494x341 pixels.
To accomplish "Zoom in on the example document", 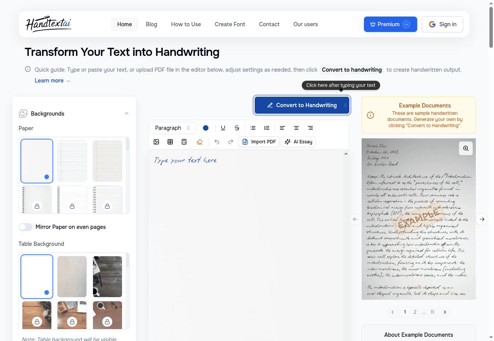I will (x=466, y=148).
